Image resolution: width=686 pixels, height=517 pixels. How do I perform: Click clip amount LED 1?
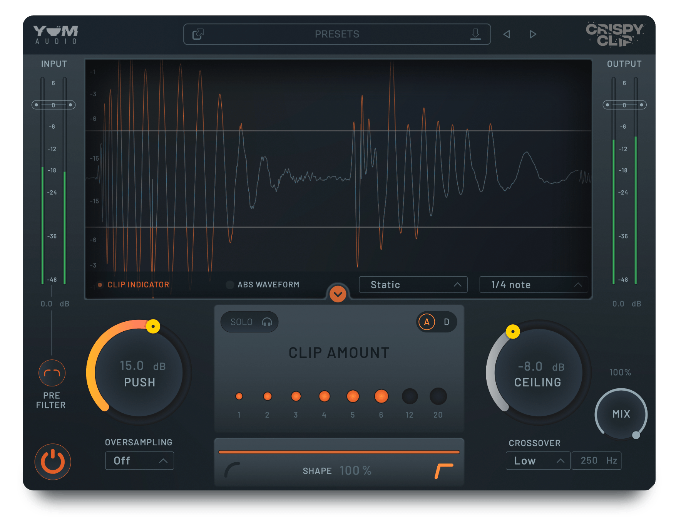coord(239,396)
